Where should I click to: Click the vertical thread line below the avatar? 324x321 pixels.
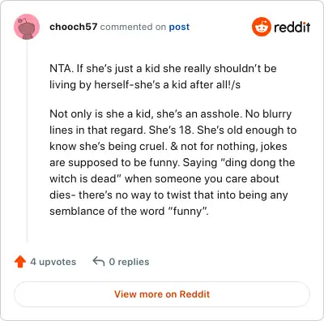tap(27, 140)
